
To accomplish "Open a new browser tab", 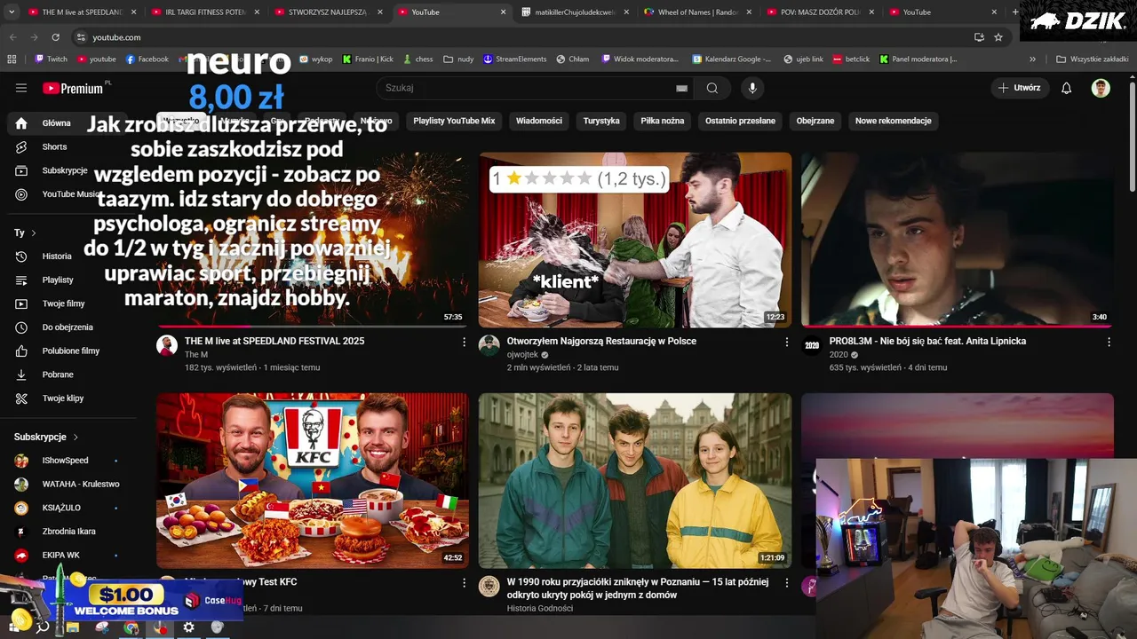I will 1015,12.
